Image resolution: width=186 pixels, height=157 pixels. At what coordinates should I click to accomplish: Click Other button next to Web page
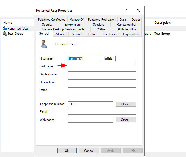(126, 120)
